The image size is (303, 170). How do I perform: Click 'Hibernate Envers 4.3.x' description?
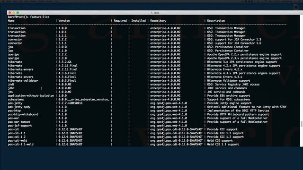tap(224, 77)
